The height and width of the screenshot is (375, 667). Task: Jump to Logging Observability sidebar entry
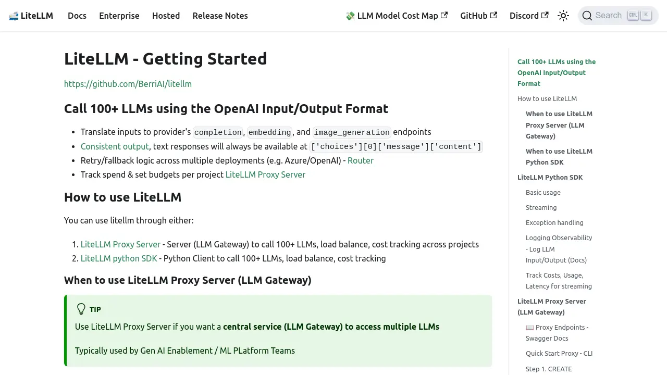pos(559,249)
